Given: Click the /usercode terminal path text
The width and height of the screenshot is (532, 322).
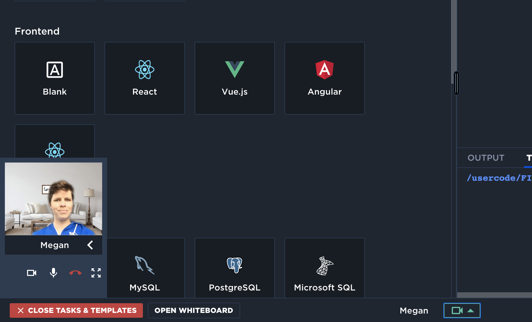Looking at the screenshot, I should pos(499,178).
